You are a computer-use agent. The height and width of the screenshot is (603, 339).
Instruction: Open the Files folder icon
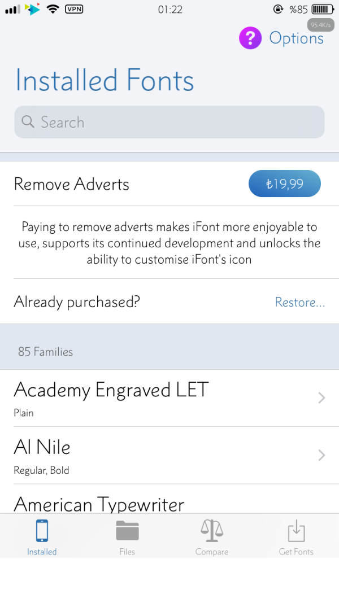pyautogui.click(x=127, y=531)
